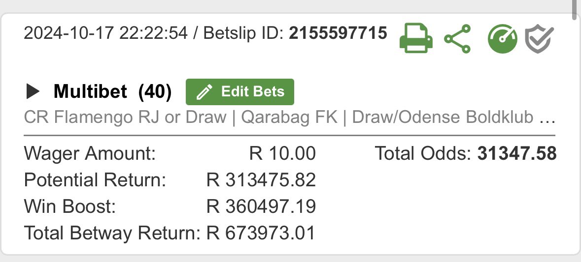Click Win Boost value R 360497.19

click(x=261, y=206)
